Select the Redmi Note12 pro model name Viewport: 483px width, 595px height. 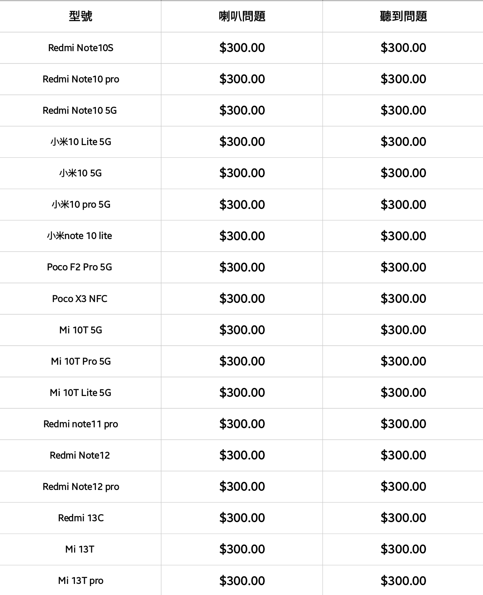coord(81,486)
